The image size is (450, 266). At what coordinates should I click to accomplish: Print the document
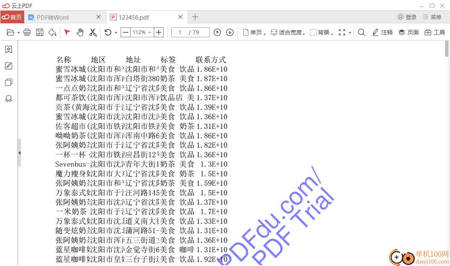coord(27,32)
